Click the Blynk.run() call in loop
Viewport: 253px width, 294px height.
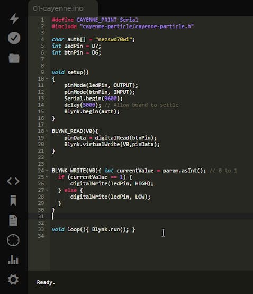pos(110,230)
